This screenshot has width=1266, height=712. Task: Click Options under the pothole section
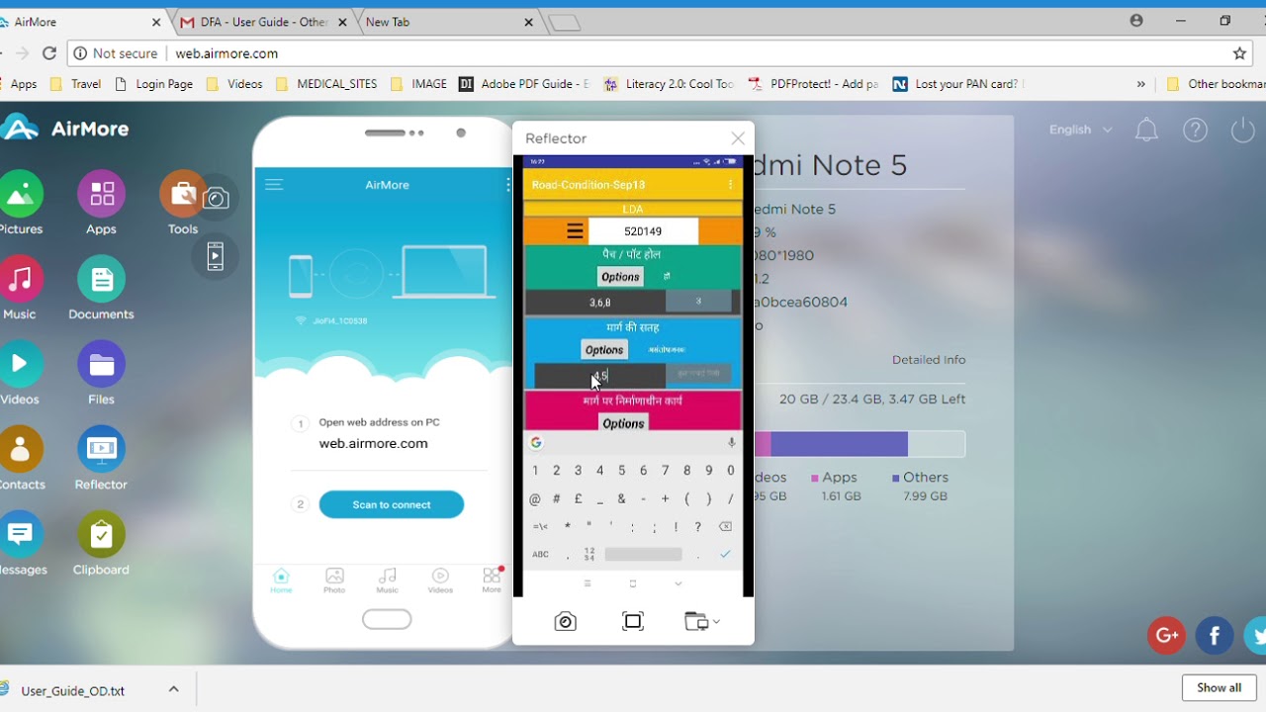pyautogui.click(x=620, y=277)
